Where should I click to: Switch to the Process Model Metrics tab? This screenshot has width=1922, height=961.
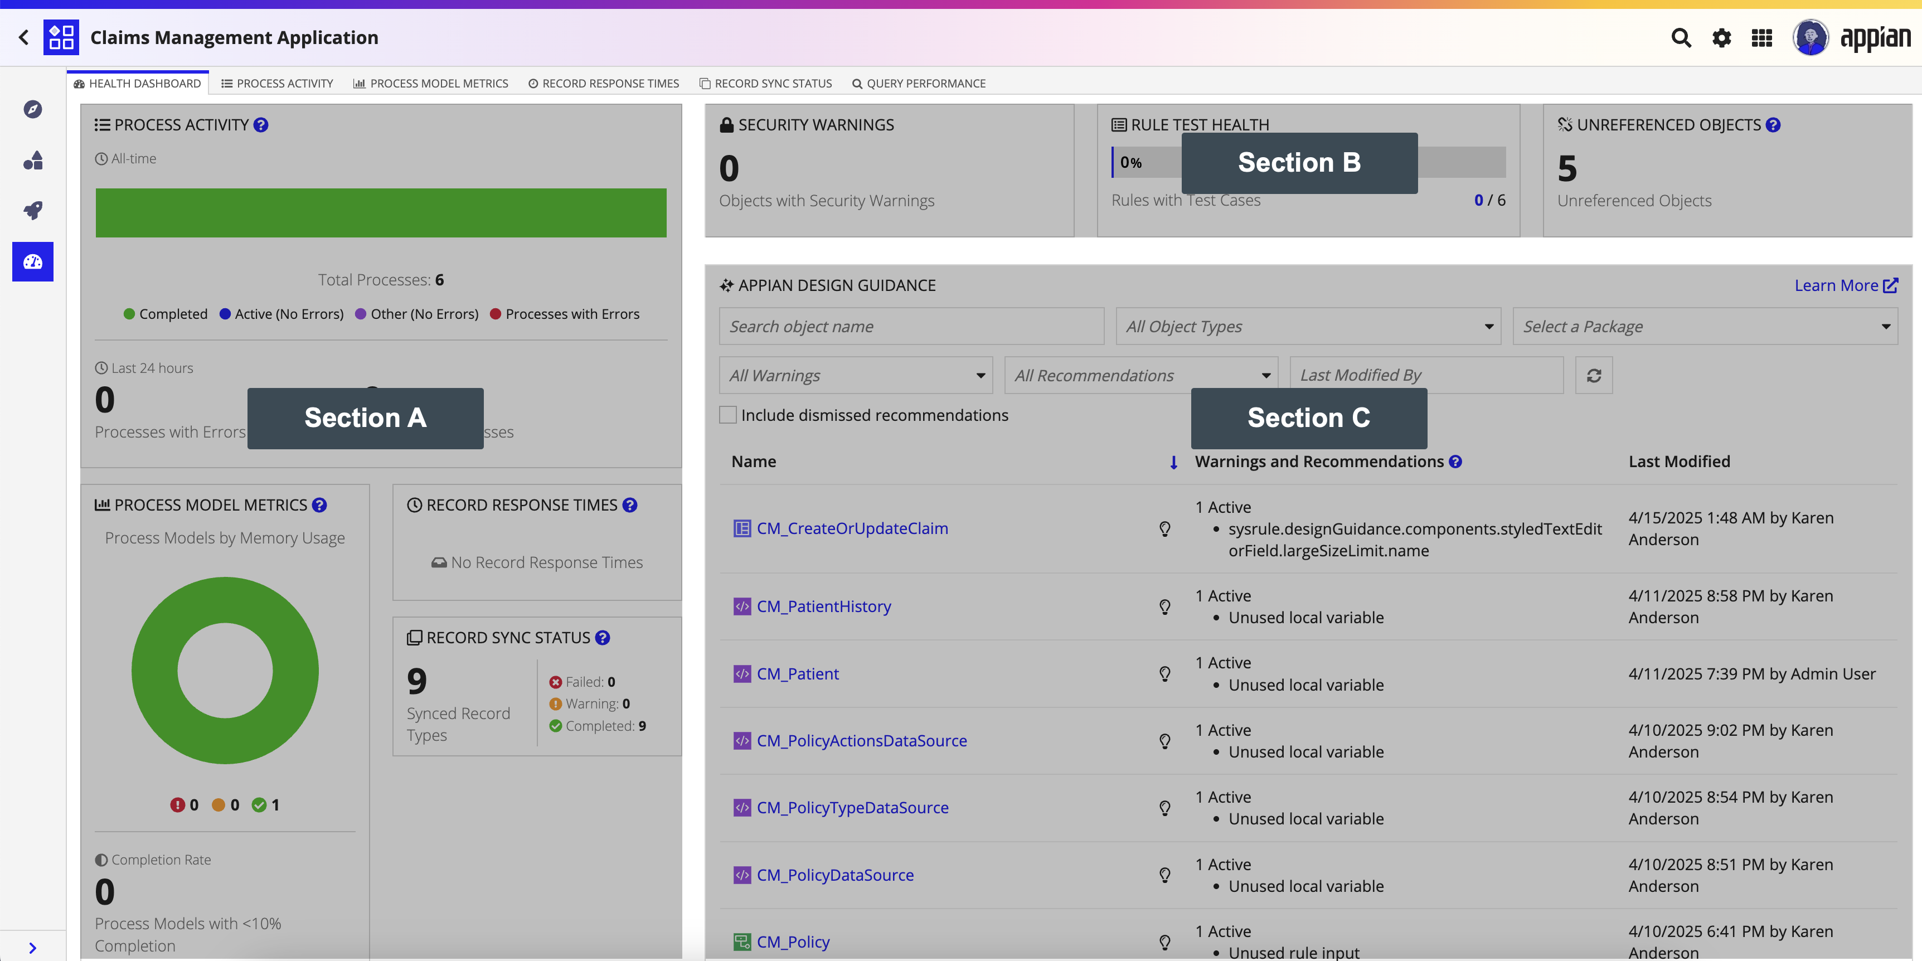tap(430, 84)
